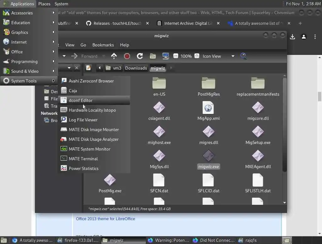The image size is (322, 244).
Task: Select the SFCN.dat file
Action: pos(159,183)
